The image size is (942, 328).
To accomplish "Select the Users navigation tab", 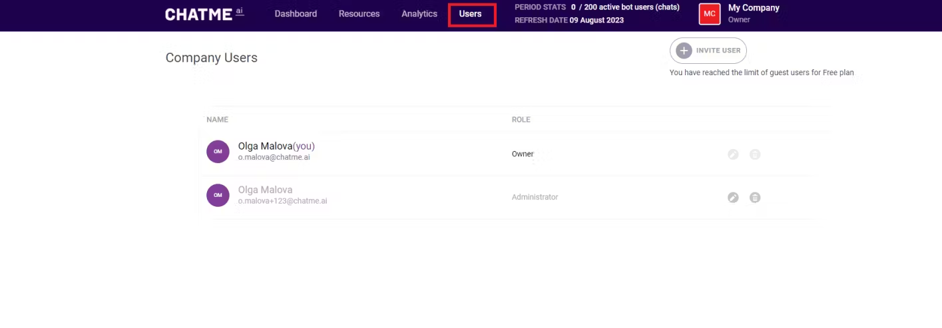I will (x=471, y=14).
